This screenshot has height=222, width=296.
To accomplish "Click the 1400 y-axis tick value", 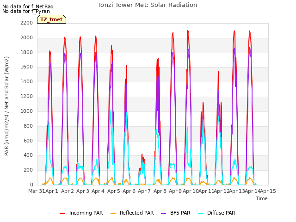I will click(27, 81).
